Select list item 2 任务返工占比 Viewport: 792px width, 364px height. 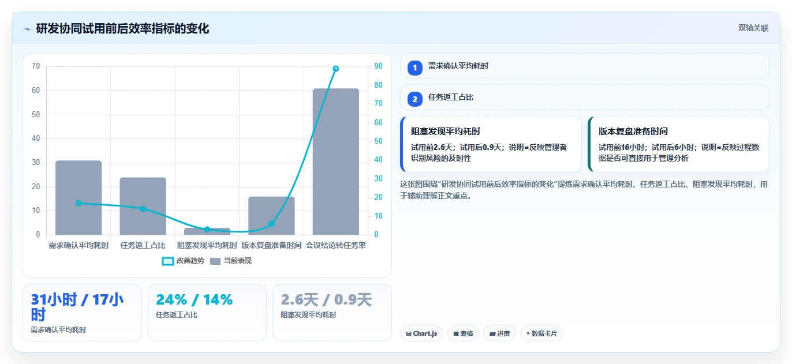click(584, 97)
